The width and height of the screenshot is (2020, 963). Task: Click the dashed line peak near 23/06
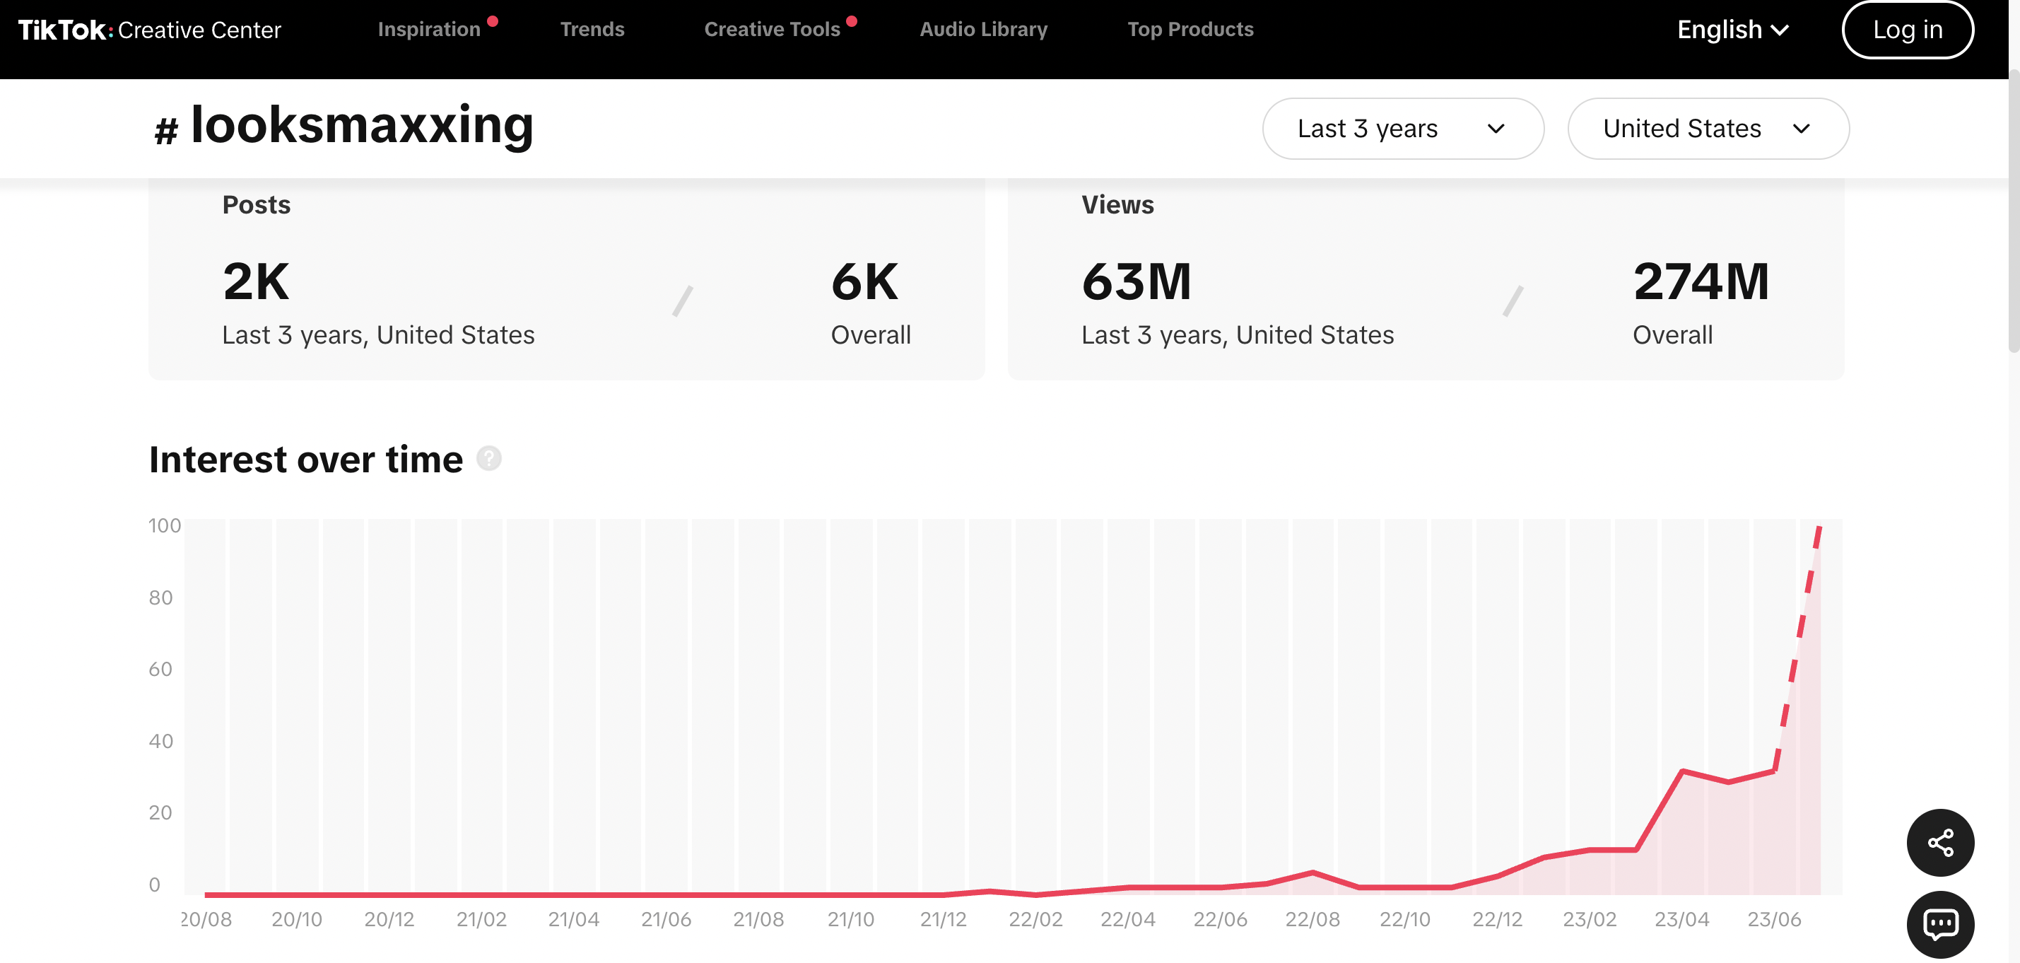(x=1819, y=529)
